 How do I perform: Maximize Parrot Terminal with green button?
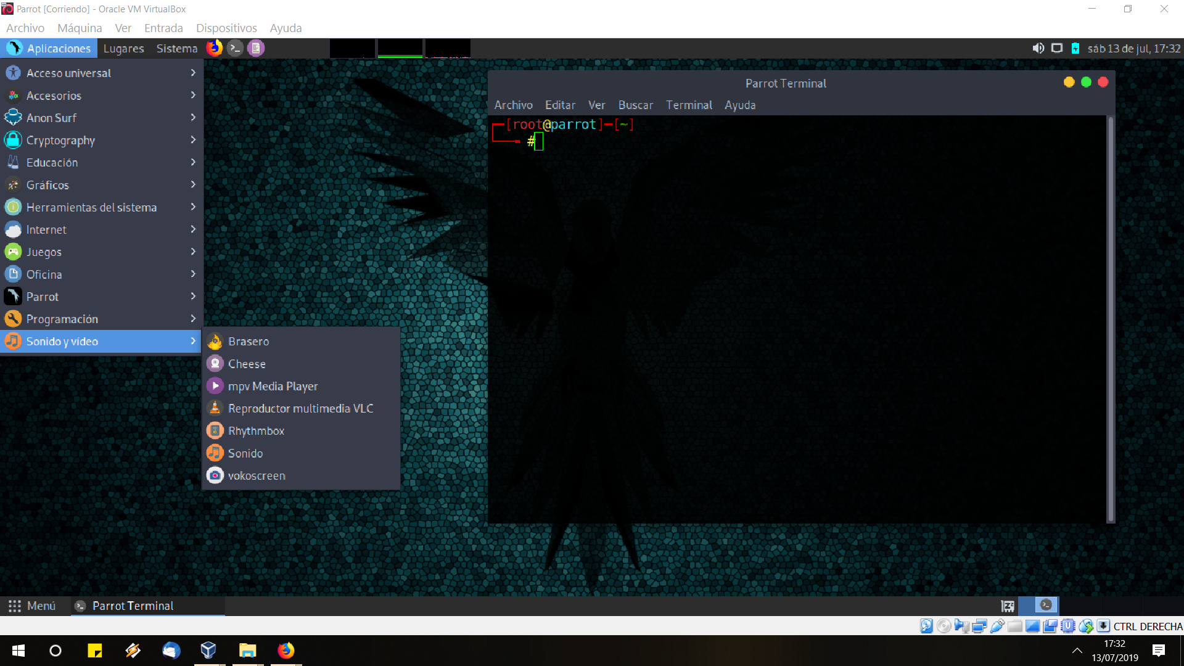[1086, 82]
